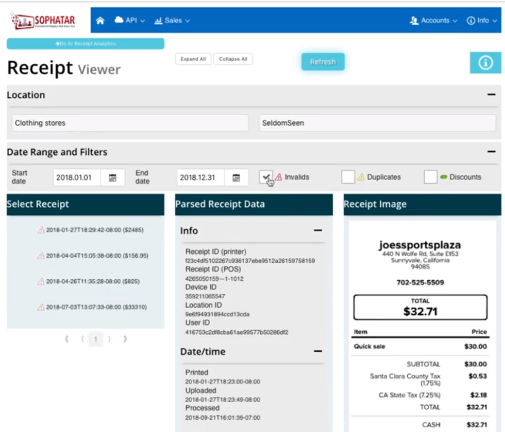Click the Sophatar logo
Screen dimensions: 505x432
tap(43, 20)
